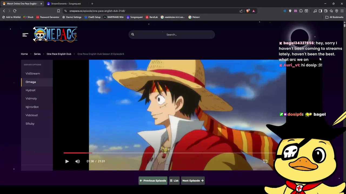Open the Shock bookmark
Viewport: 346px width, 194px height.
click(28, 17)
